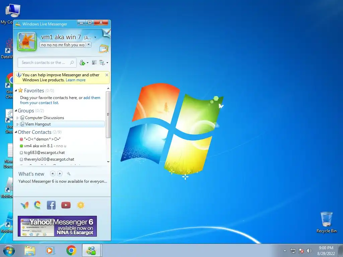Viewport: 343px width, 257px height.
Task: Click the vm1 aka win 7 display name
Action: 61,37
